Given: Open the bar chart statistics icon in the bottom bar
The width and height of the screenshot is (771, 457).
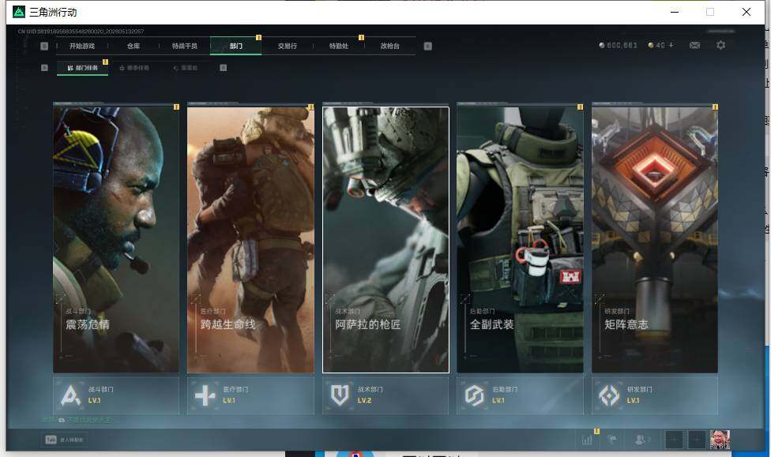Looking at the screenshot, I should (587, 440).
